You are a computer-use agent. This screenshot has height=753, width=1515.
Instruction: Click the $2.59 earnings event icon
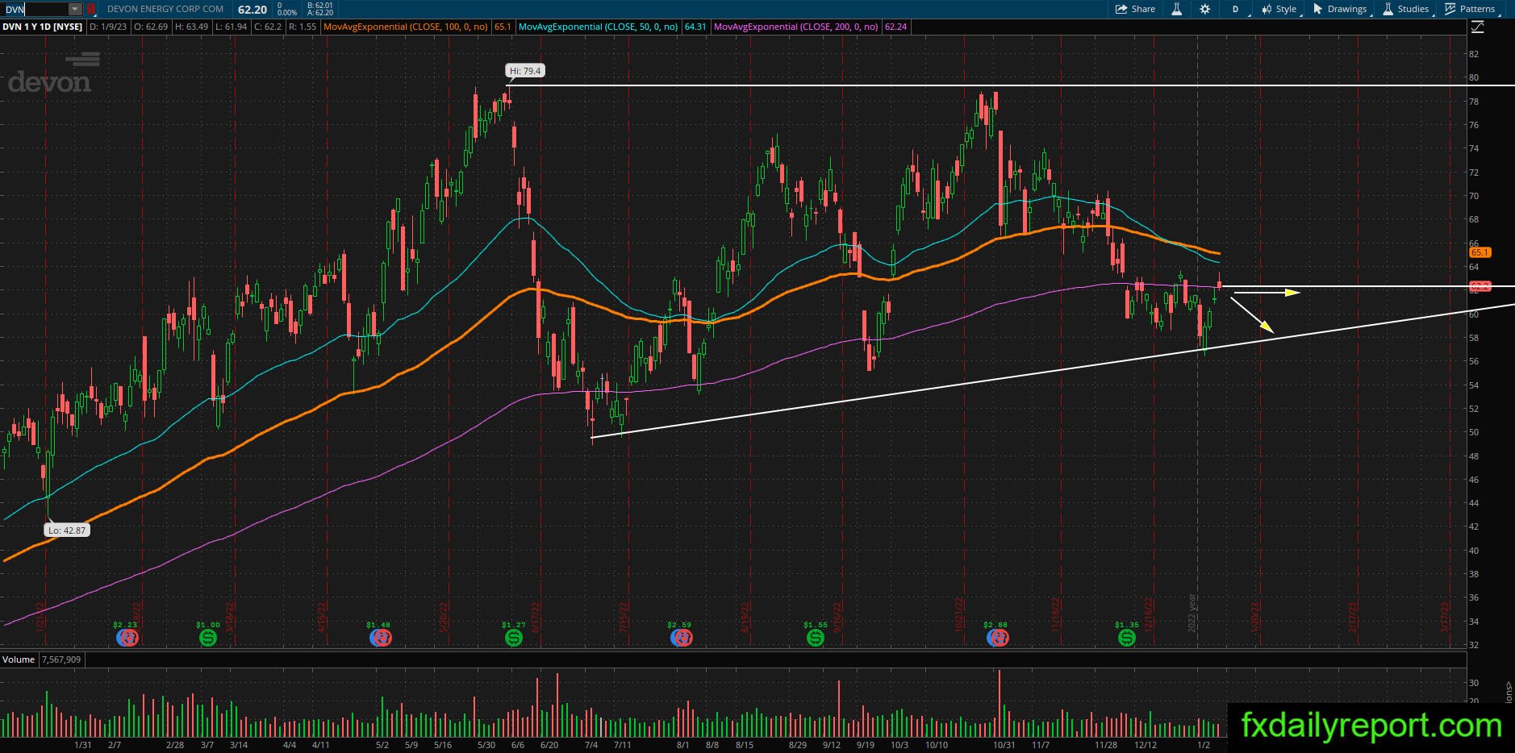click(682, 638)
